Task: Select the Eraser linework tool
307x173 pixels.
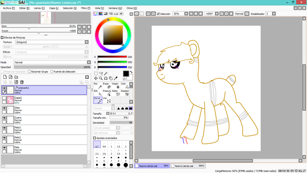Action: [106, 86]
